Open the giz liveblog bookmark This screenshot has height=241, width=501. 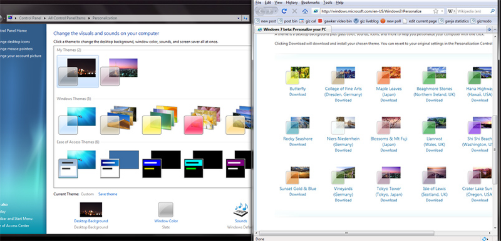pos(366,21)
